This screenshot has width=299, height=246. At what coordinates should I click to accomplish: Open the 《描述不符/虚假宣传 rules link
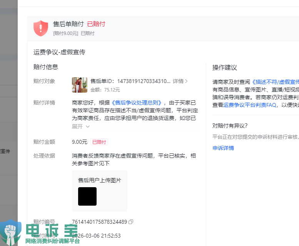[275, 82]
